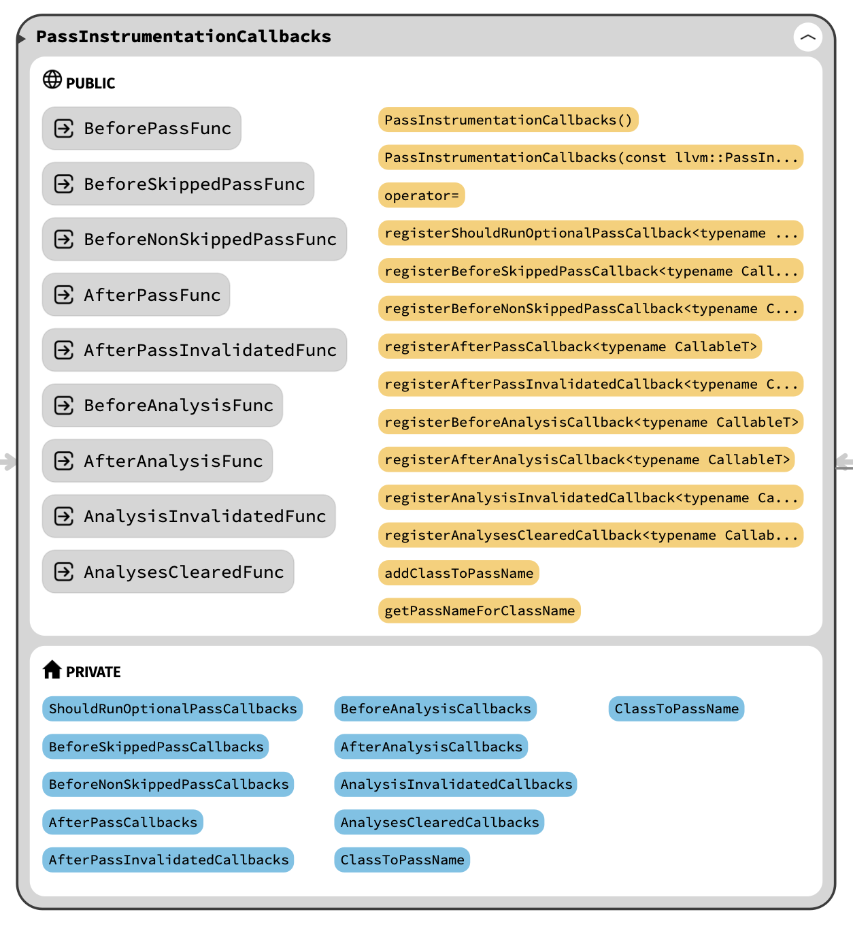The image size is (853, 927).
Task: Click the triangle marker left of class title
Action: (22, 39)
